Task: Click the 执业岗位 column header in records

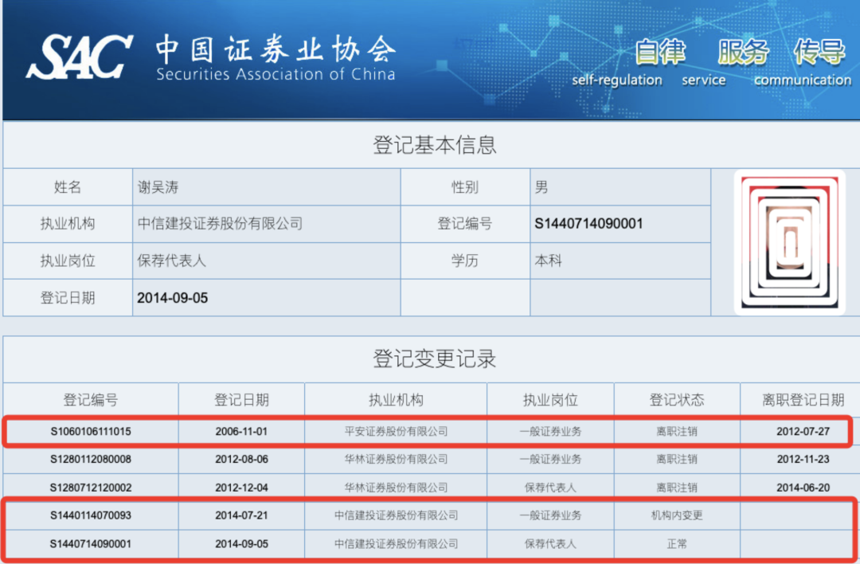Action: point(550,400)
